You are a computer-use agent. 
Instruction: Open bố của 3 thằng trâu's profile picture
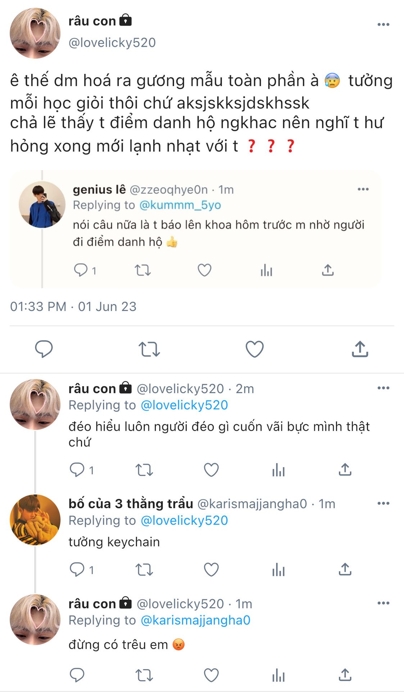[35, 520]
